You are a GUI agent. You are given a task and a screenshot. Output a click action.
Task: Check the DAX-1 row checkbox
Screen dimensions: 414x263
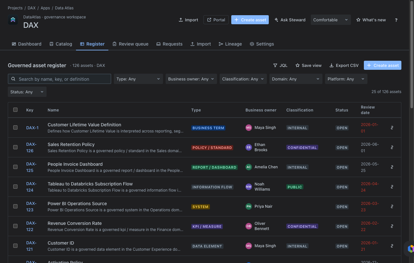(x=15, y=128)
